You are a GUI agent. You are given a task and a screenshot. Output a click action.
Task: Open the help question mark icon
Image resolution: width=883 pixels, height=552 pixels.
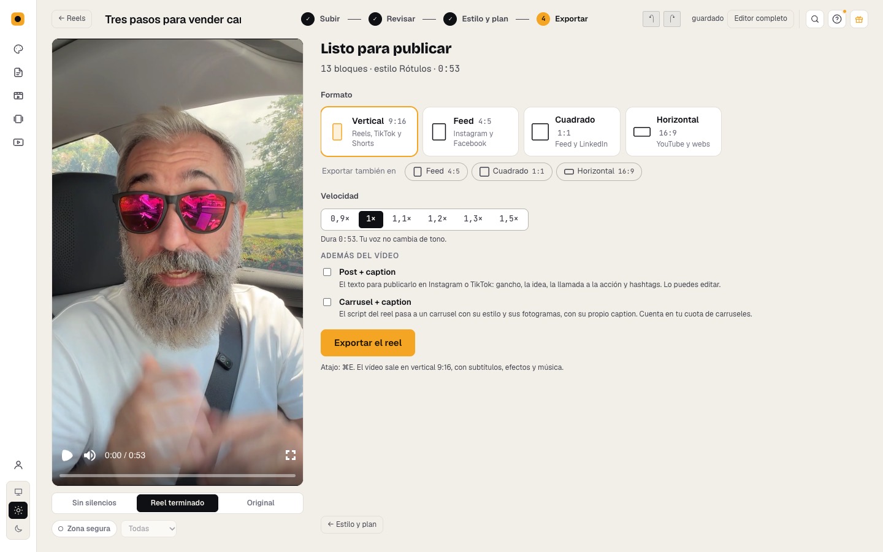tap(837, 19)
